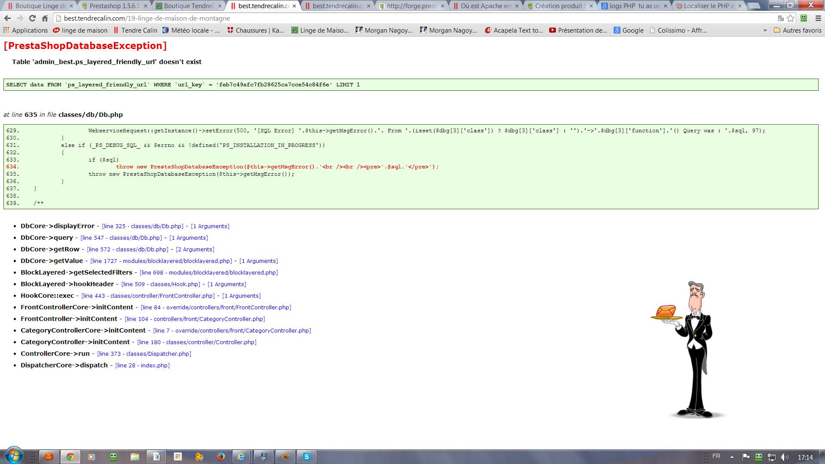The height and width of the screenshot is (464, 825).
Task: Bookmark this page with the star icon
Action: click(790, 18)
